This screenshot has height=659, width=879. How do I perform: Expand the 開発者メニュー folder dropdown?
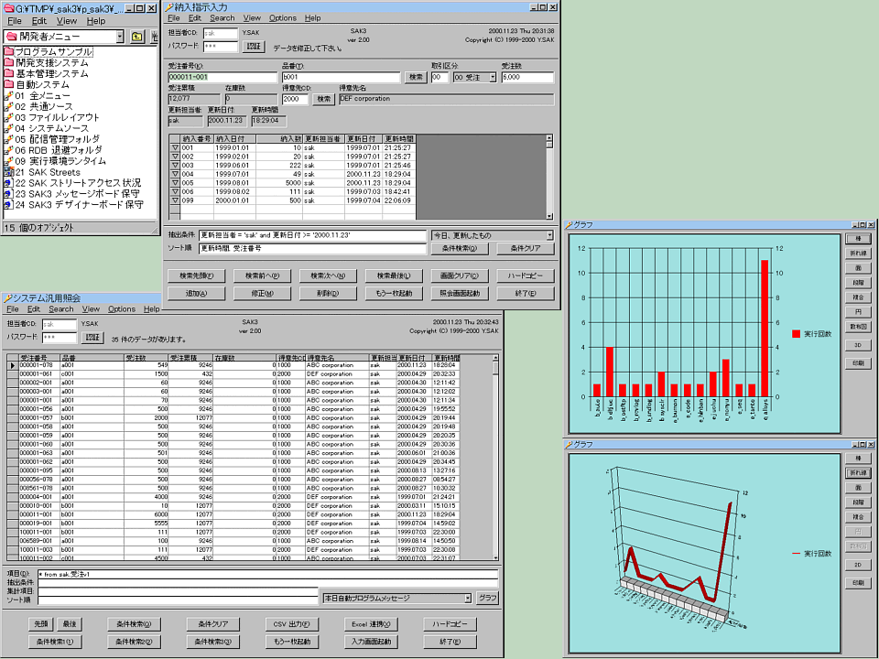[120, 37]
